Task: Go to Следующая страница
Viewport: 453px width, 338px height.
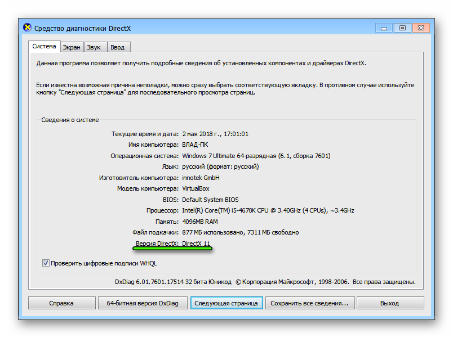Action: tap(226, 303)
